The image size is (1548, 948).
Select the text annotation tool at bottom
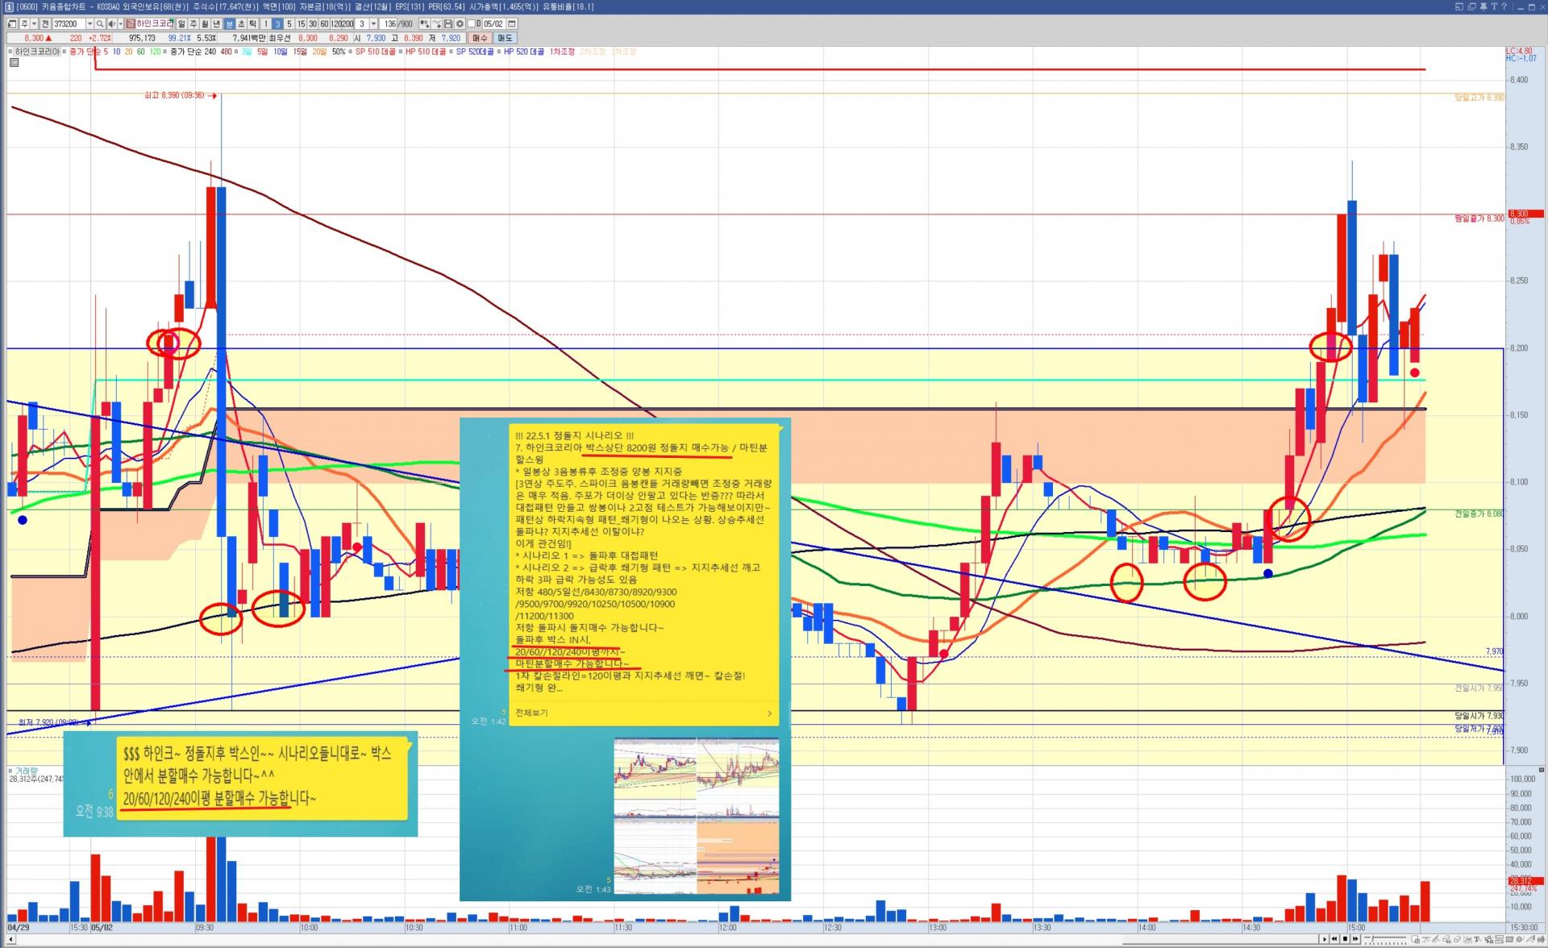click(x=1477, y=939)
